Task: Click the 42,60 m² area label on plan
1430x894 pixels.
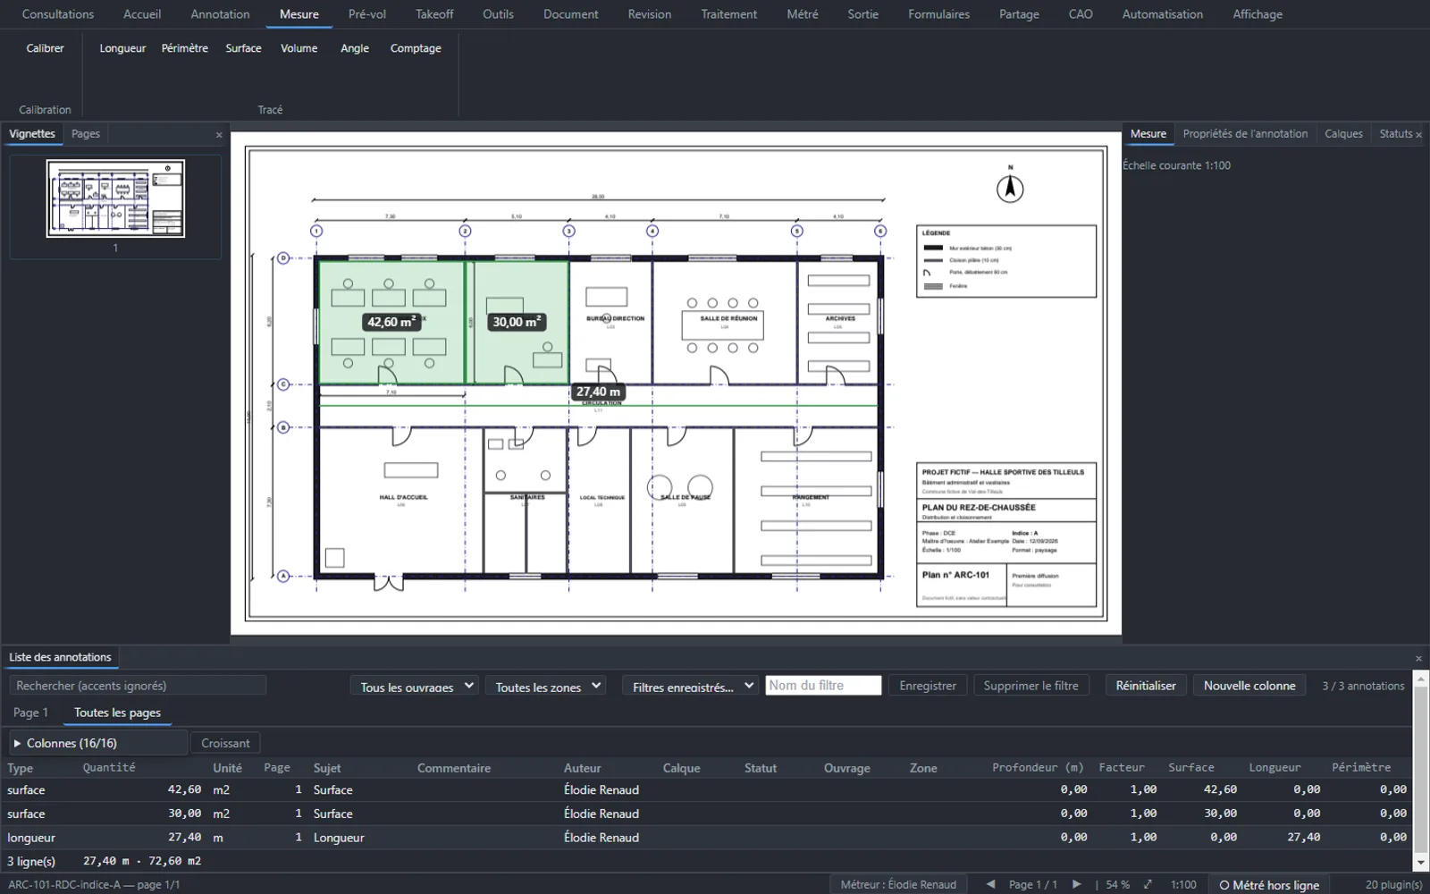Action: (391, 322)
